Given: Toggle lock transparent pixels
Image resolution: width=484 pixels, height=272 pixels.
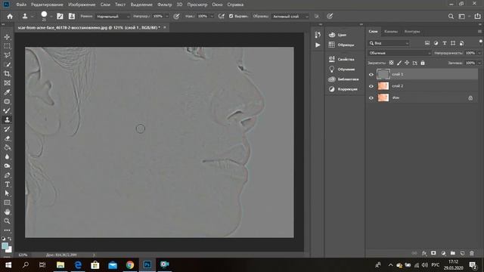Looking at the screenshot, I should [391, 63].
